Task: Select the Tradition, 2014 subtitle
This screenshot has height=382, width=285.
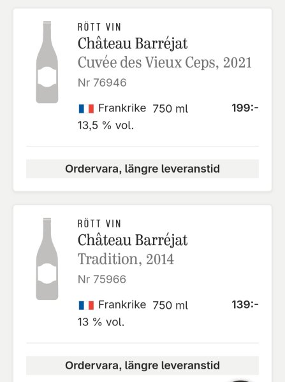Action: tap(126, 259)
